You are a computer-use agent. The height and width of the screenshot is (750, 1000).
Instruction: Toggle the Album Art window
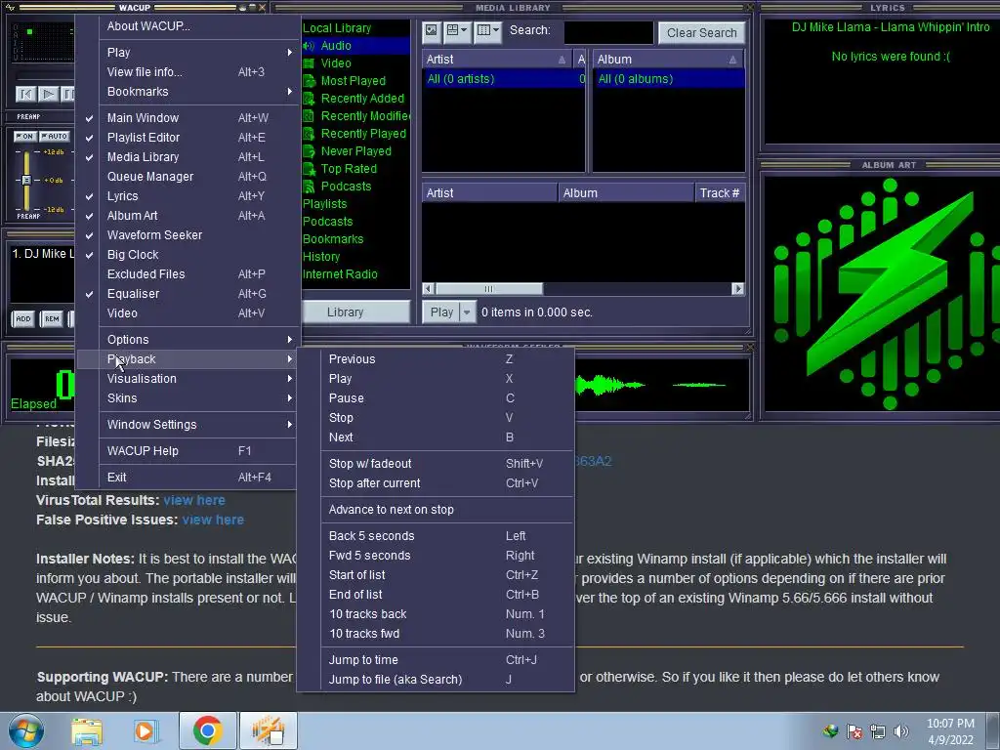point(188,216)
